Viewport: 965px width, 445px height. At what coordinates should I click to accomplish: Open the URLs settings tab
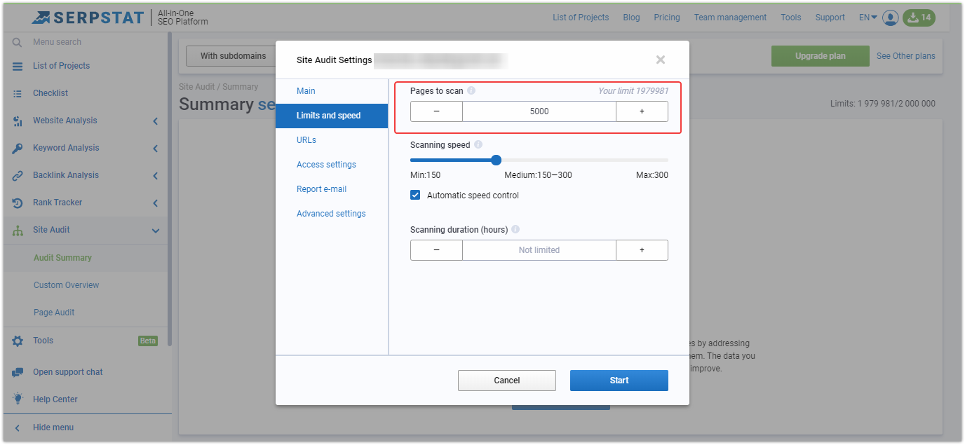306,140
